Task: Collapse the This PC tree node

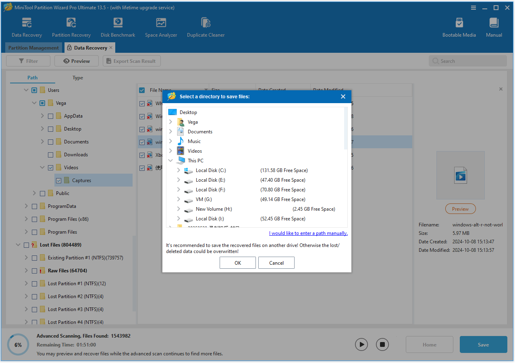Action: [170, 160]
